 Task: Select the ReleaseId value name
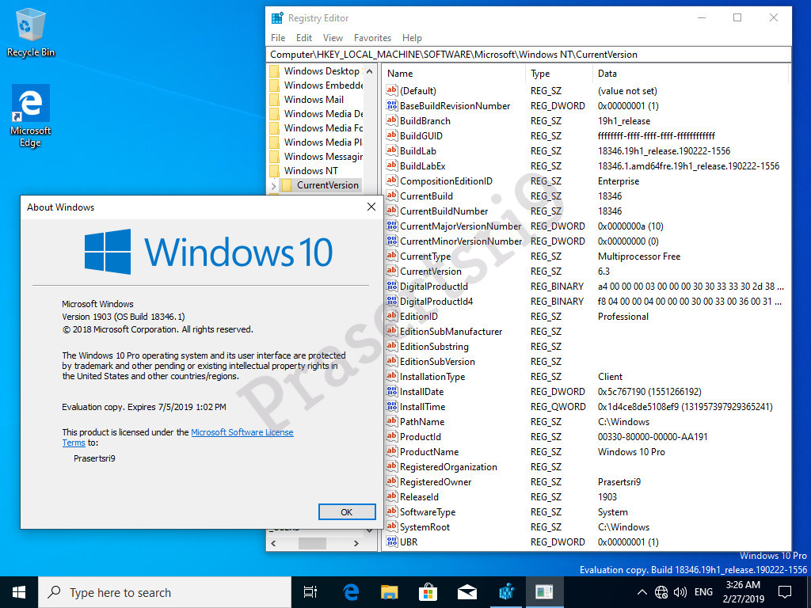[419, 497]
